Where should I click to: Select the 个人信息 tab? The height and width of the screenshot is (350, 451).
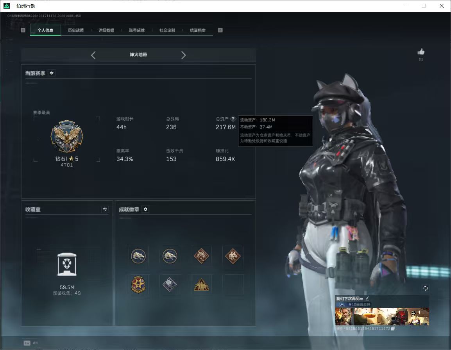tap(45, 30)
